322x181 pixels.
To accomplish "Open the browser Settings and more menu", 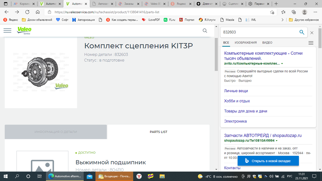I will 315,12.
